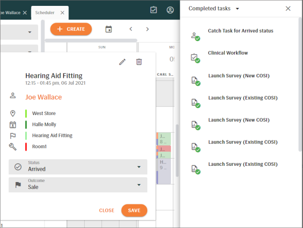This screenshot has height=228, width=303.
Task: Click the Completed tasks panel vertical scrollbar
Action: [x=300, y=84]
